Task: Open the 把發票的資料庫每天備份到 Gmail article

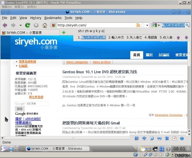Action: pos(91,123)
